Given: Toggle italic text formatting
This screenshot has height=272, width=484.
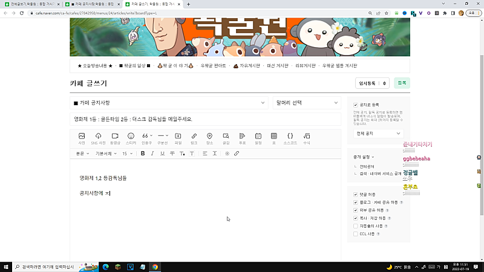Looking at the screenshot, I should coord(152,154).
